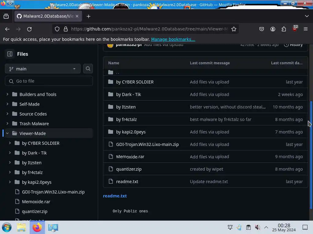Open by kapi2.0peys folder in table
Screen dimensions: 313x234
coord(131,132)
